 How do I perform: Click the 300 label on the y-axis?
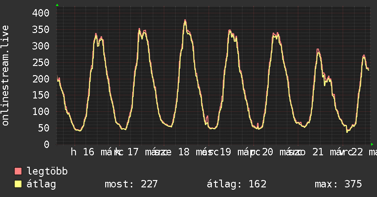[40, 46]
